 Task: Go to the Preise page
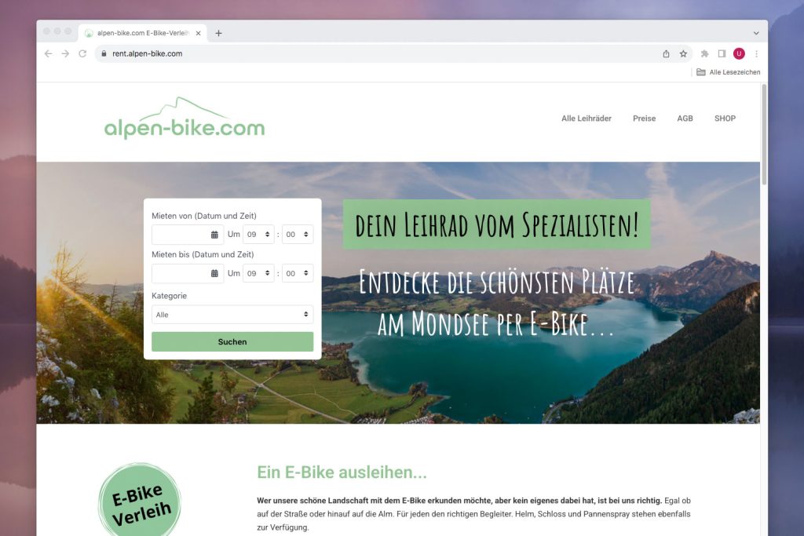click(644, 119)
